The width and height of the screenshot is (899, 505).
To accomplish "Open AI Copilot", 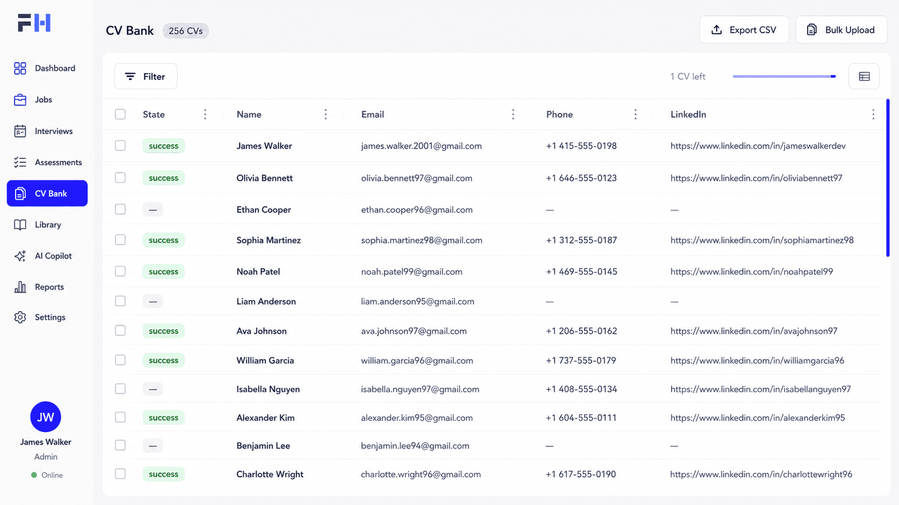I will pyautogui.click(x=47, y=256).
